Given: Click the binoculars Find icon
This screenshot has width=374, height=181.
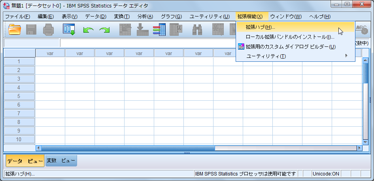Looking at the screenshot, I should click(198, 30).
